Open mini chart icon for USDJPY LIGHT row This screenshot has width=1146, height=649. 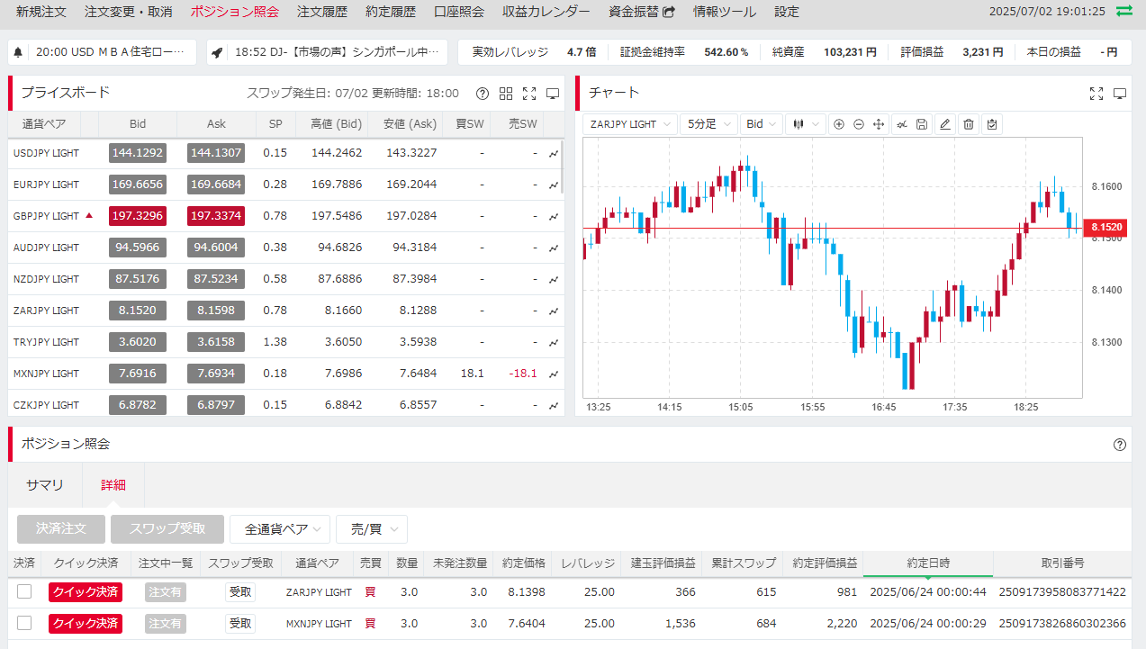click(x=554, y=153)
